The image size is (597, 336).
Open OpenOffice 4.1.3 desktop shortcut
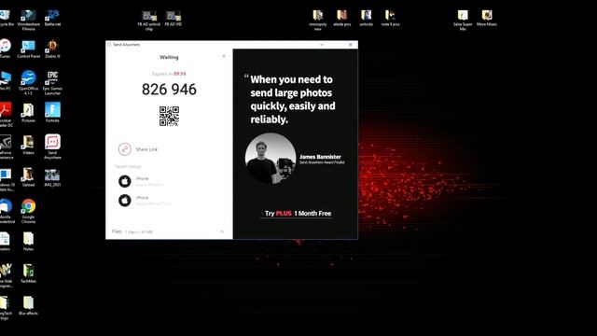pos(28,83)
